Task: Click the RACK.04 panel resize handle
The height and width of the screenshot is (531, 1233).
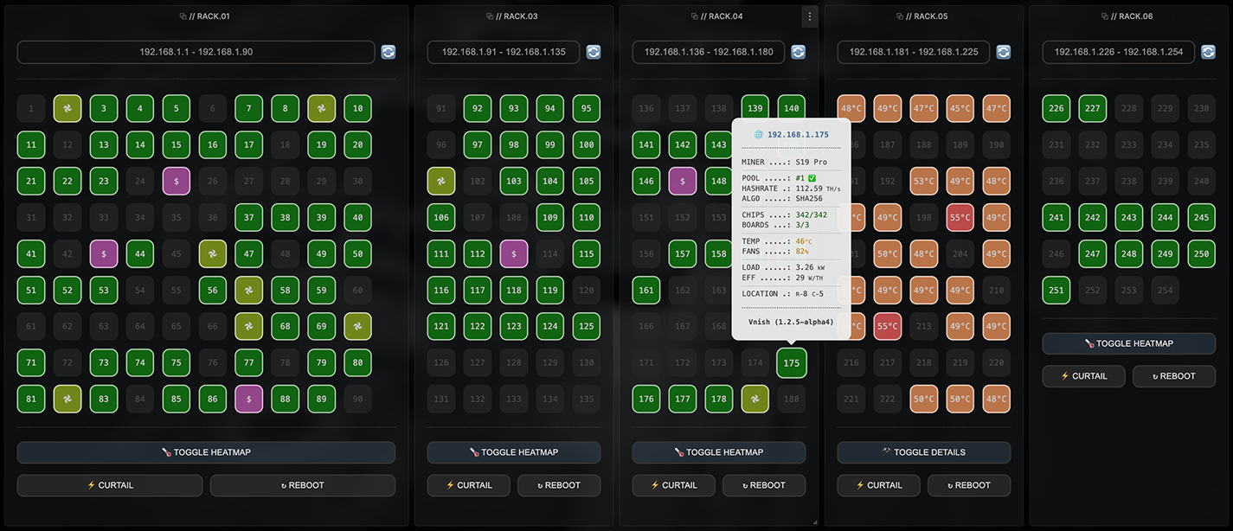Action: (813, 521)
